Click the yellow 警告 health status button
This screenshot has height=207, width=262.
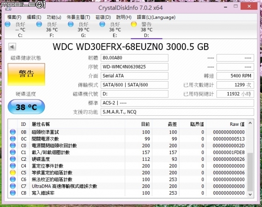point(26,74)
